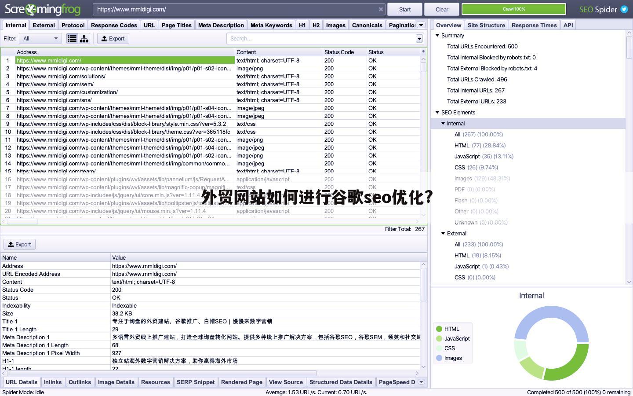Click the Indexability value 'Indexable'
The height and width of the screenshot is (396, 633).
click(124, 305)
